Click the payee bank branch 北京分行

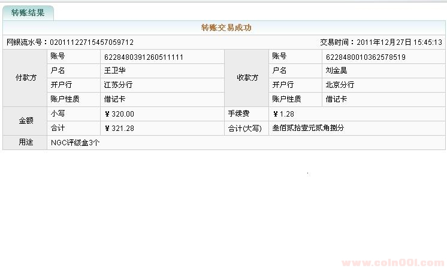(x=340, y=85)
